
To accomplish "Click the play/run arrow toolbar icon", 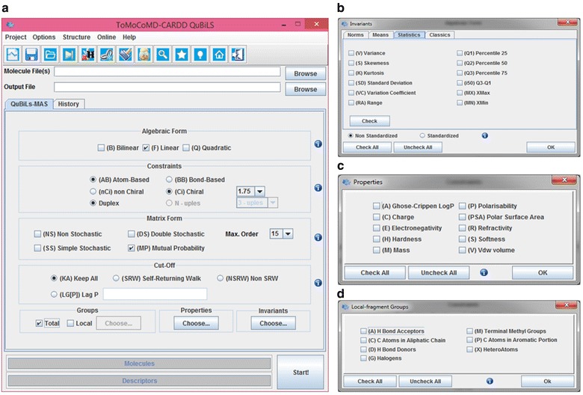I will click(70, 55).
